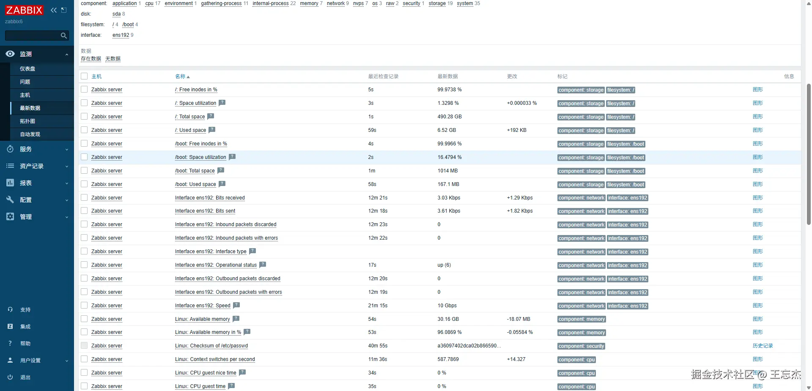Collapse the 监测 menu section
Screen dimensions: 812x391
pyautogui.click(x=67, y=54)
